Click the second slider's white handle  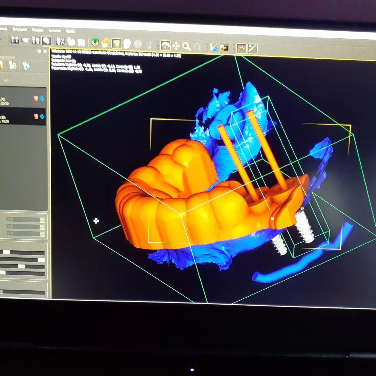click(41, 260)
